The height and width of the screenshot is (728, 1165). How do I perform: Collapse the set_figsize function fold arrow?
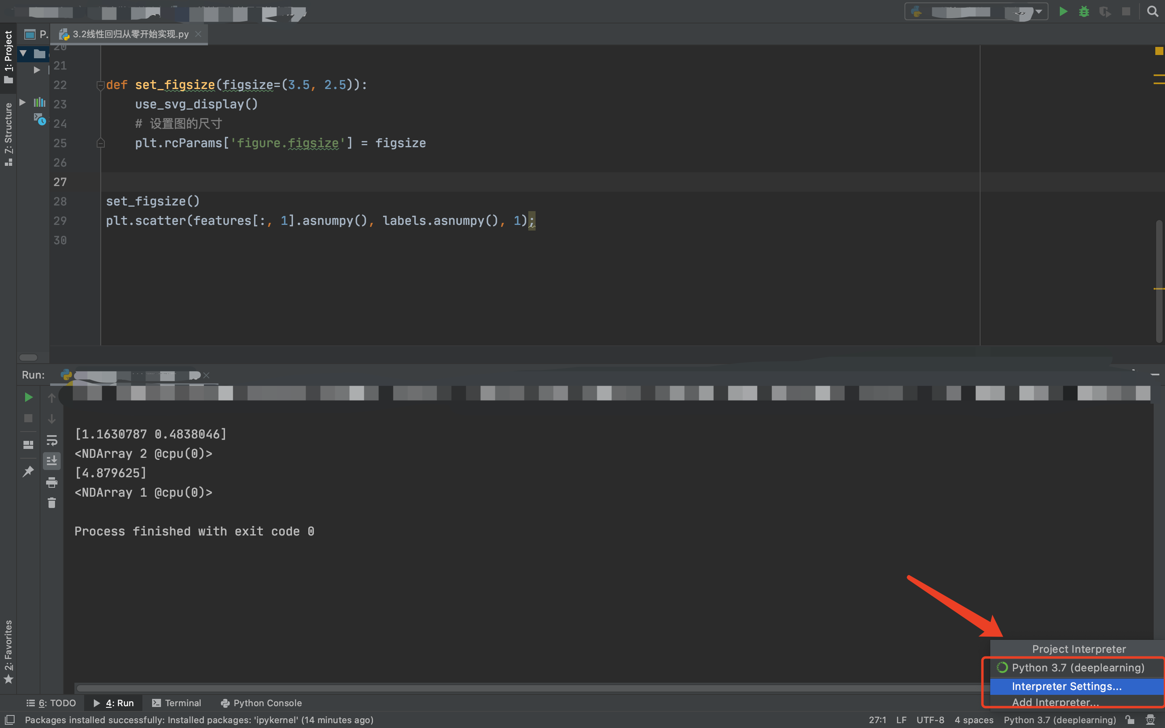pyautogui.click(x=101, y=85)
